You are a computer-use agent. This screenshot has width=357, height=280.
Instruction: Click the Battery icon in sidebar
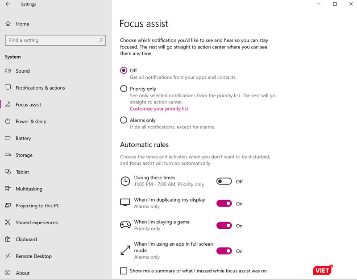click(8, 138)
